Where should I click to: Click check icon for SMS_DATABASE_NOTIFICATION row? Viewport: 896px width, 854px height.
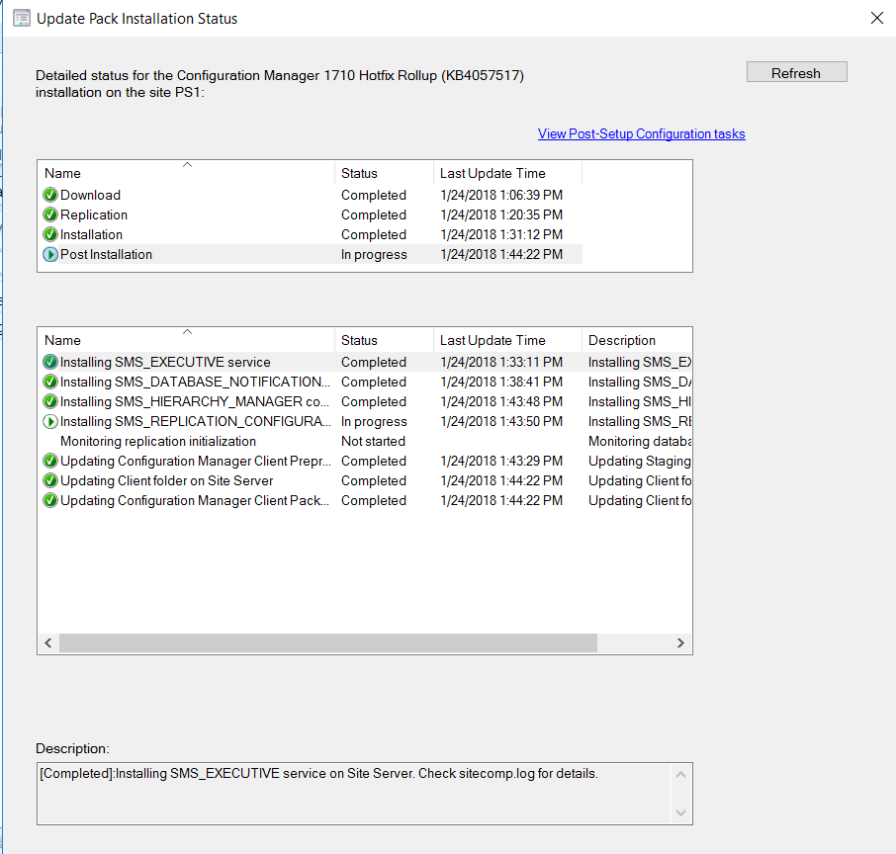click(50, 382)
